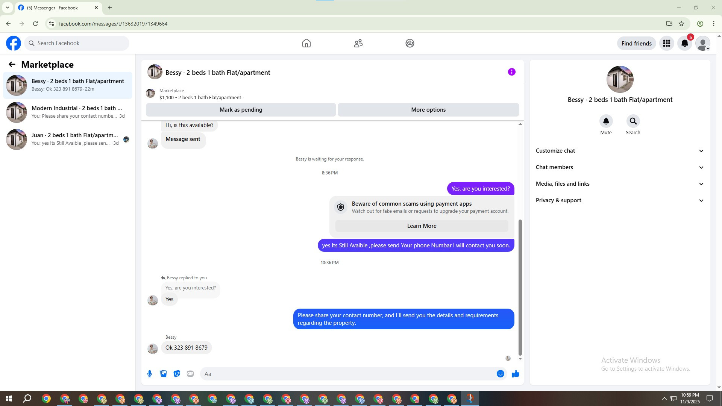
Task: Open Chrome profile icon in toolbar
Action: [x=700, y=24]
